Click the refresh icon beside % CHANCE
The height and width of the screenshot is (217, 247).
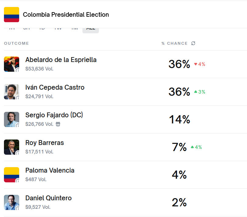point(193,43)
